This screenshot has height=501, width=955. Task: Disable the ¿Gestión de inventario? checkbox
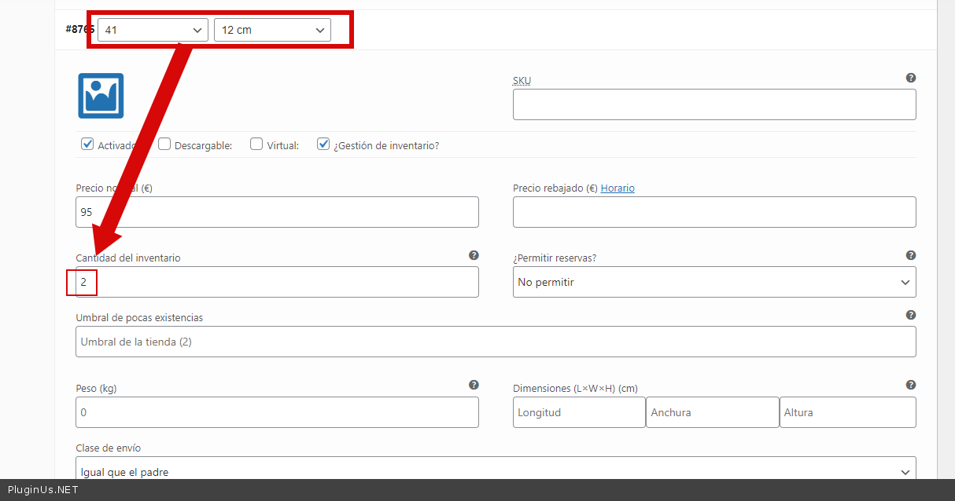coord(323,144)
